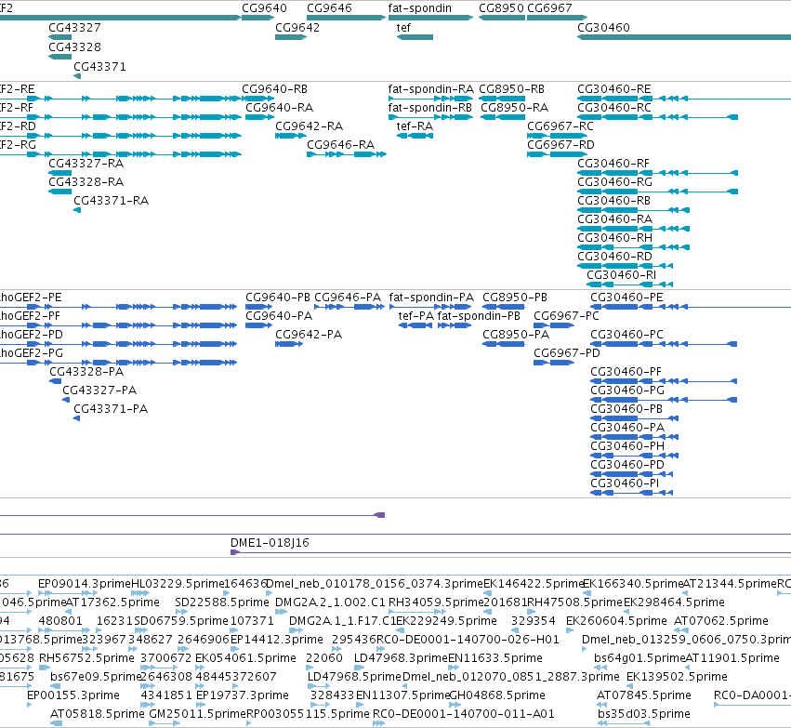Select protein CG43328-PA

[x=86, y=372]
